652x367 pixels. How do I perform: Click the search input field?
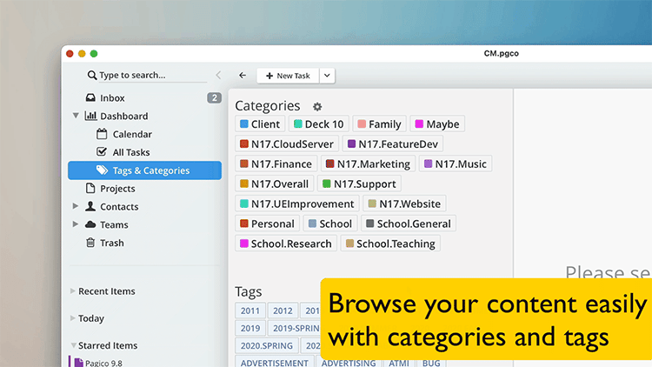pyautogui.click(x=152, y=76)
